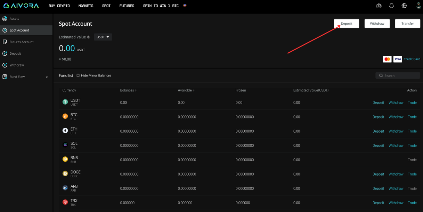Click the Spot Account page heading
Image resolution: width=423 pixels, height=212 pixels.
click(75, 24)
